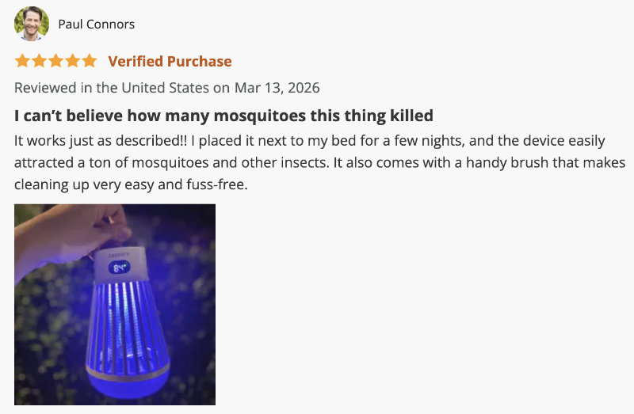Click the first rating star
This screenshot has width=634, height=414.
[x=21, y=61]
